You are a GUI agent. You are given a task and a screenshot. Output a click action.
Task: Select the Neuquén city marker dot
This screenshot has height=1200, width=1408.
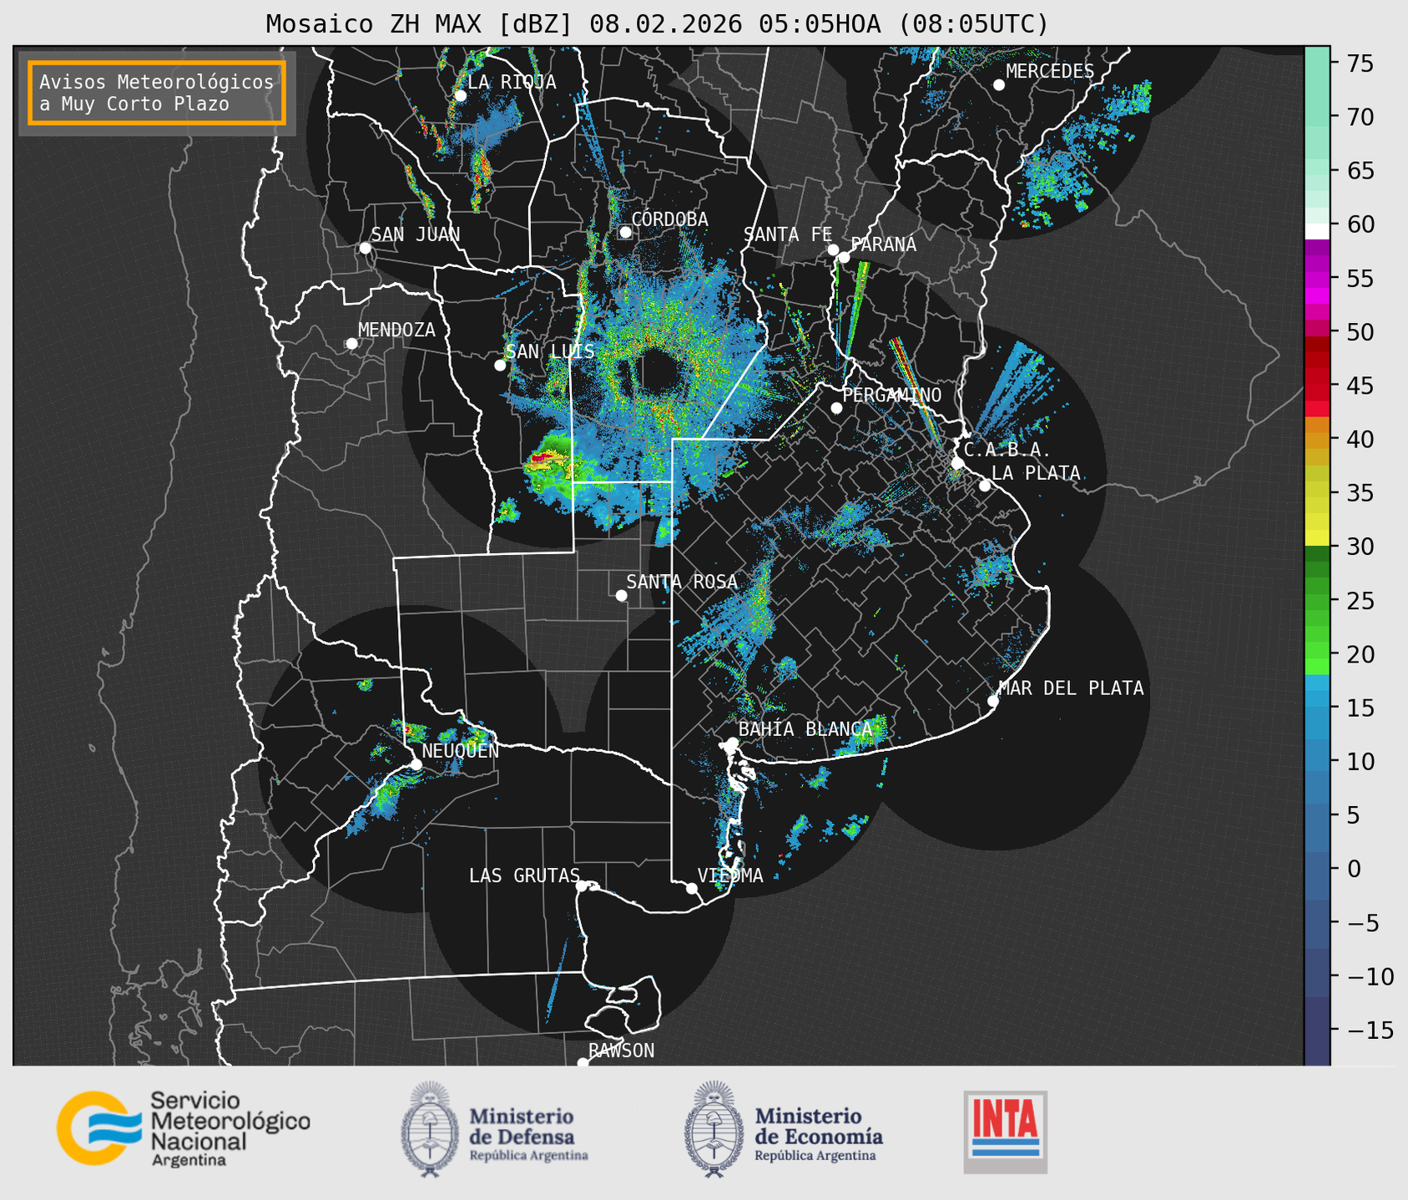(x=416, y=764)
